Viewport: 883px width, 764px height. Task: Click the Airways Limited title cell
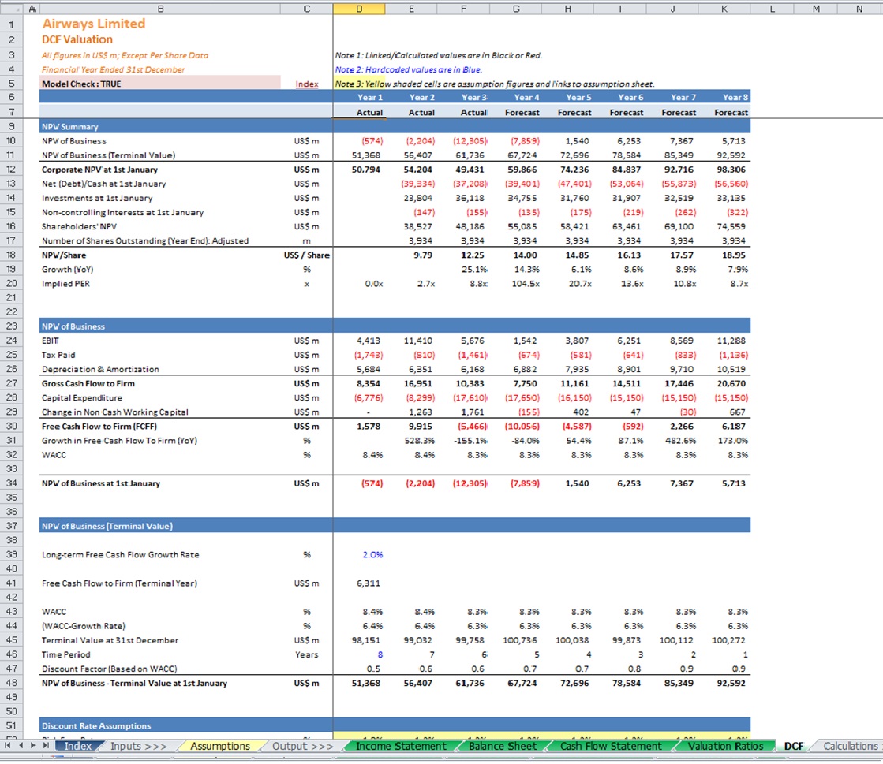[93, 24]
